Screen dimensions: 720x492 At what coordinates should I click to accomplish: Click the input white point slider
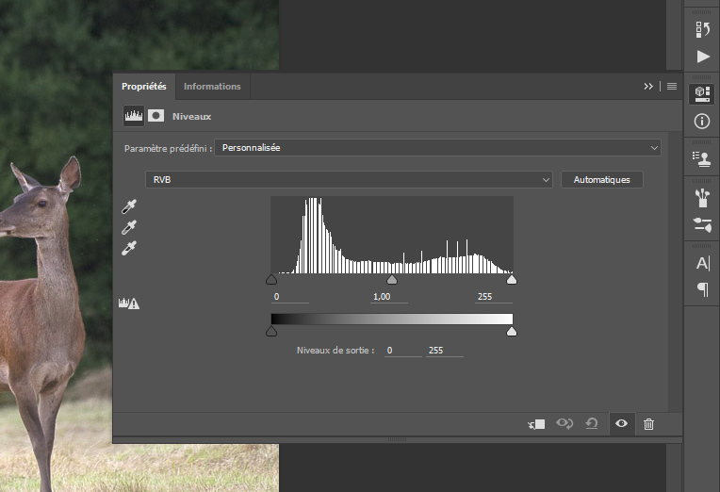coord(512,279)
